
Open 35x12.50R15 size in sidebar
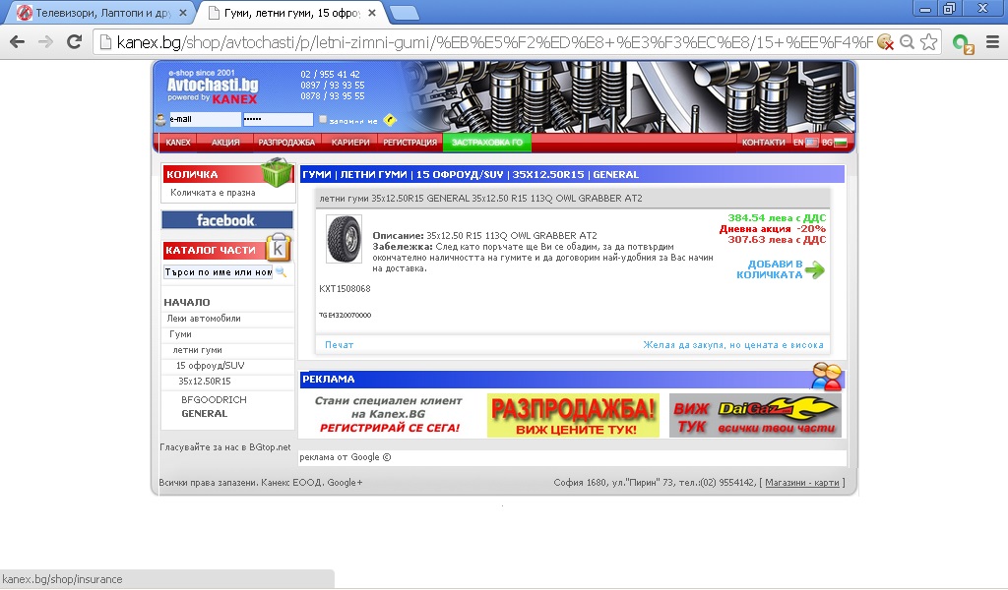205,382
